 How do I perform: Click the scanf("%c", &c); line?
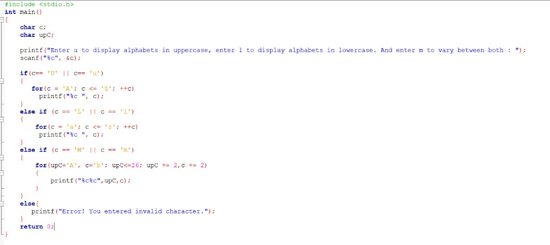[50, 58]
